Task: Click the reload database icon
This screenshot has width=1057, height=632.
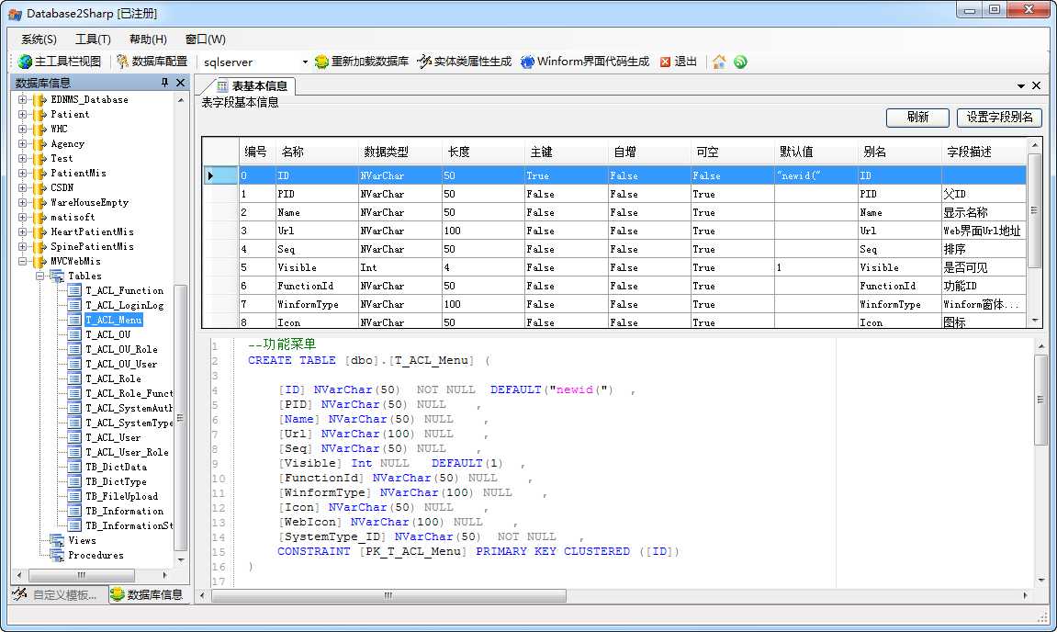Action: point(321,62)
